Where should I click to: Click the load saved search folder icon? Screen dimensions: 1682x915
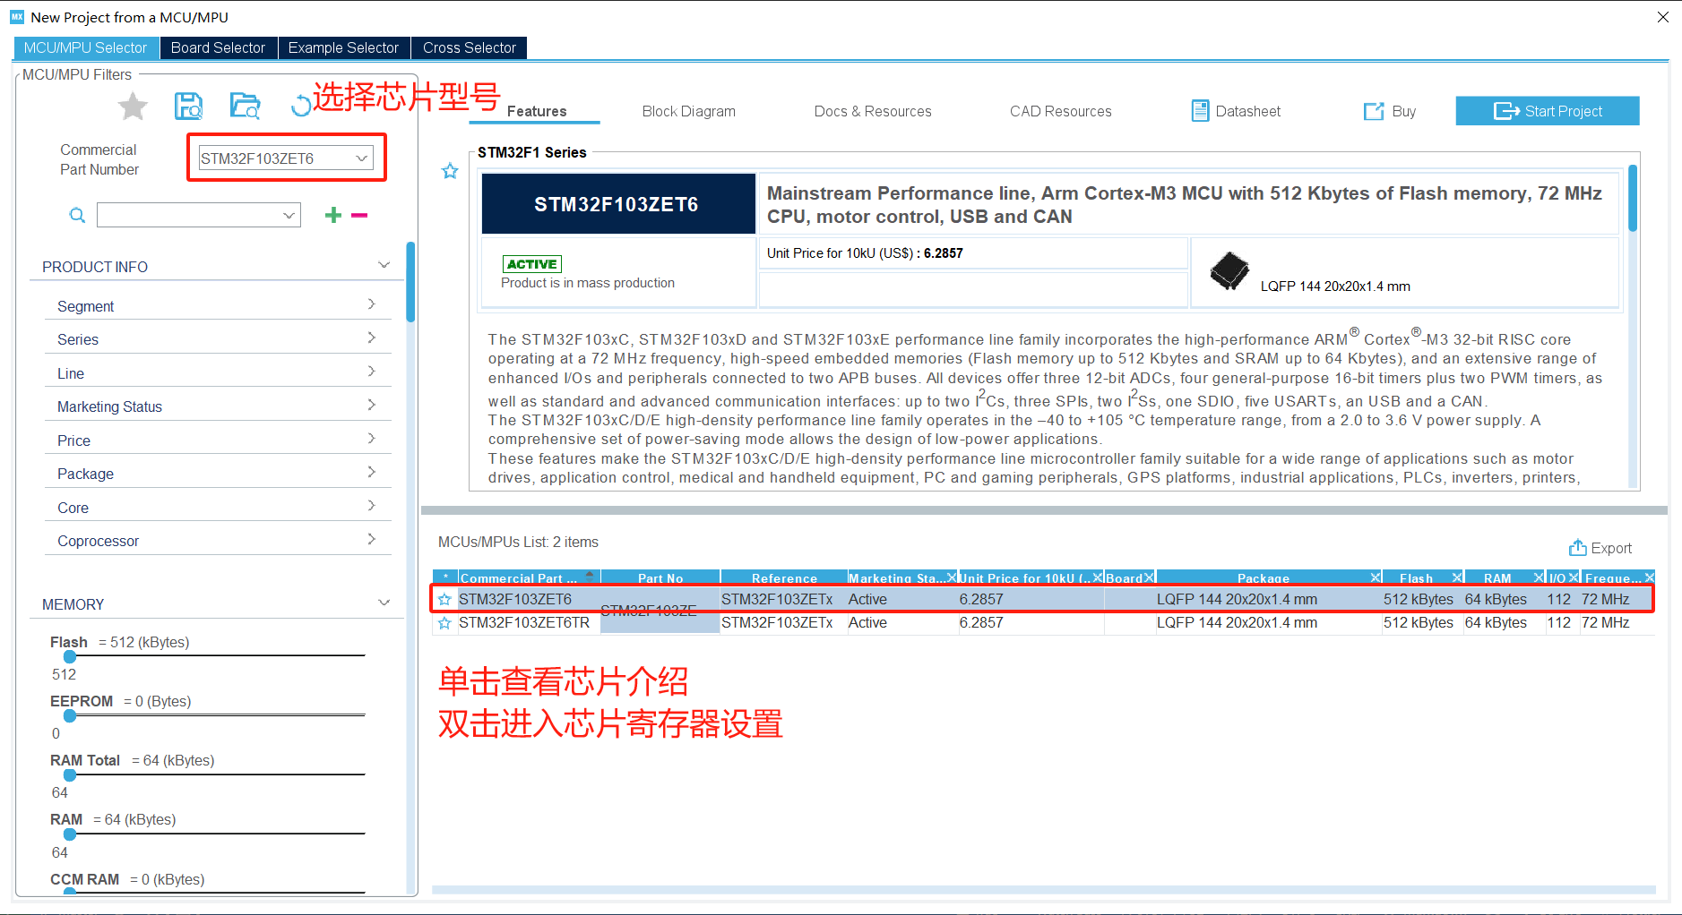point(245,107)
